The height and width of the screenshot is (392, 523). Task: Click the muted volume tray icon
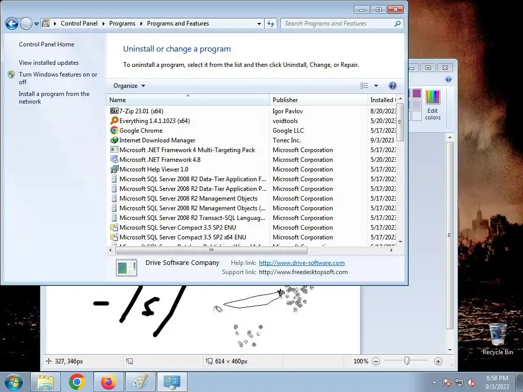click(471, 383)
